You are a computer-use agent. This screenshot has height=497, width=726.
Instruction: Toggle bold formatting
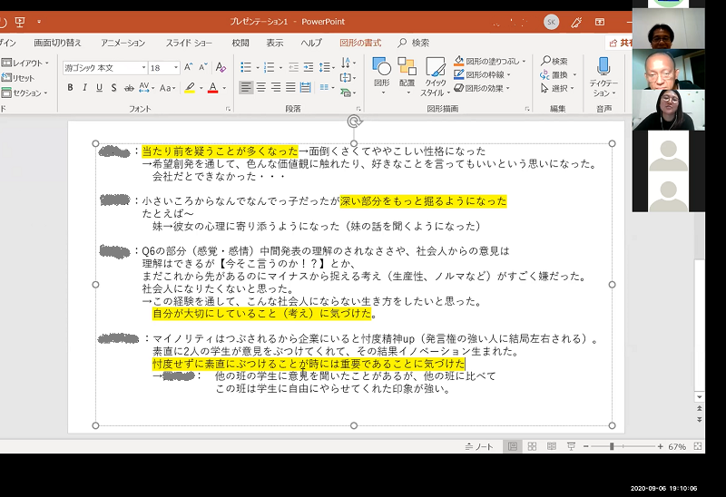coord(70,88)
